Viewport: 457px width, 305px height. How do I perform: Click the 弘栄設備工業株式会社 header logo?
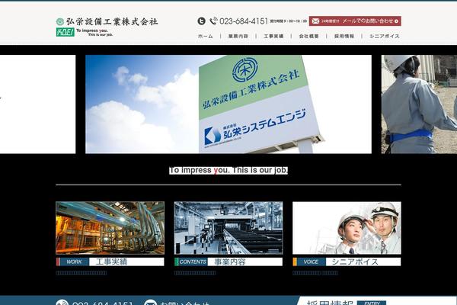tap(107, 21)
